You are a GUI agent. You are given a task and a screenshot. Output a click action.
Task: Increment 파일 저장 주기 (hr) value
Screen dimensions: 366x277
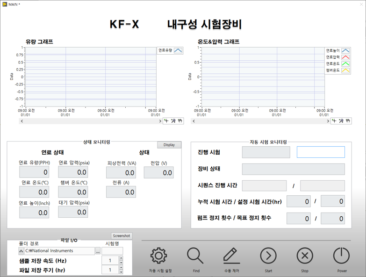[x=121, y=268]
